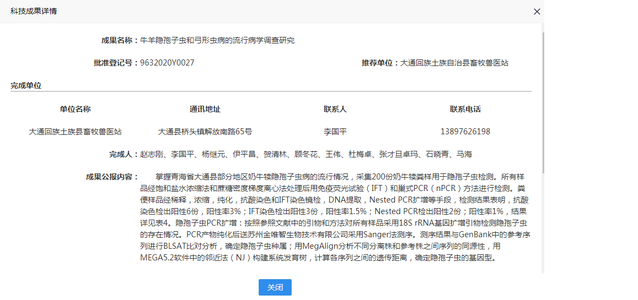This screenshot has height=300, width=638.
Task: Click the 联系电话 column header
Action: pos(465,109)
